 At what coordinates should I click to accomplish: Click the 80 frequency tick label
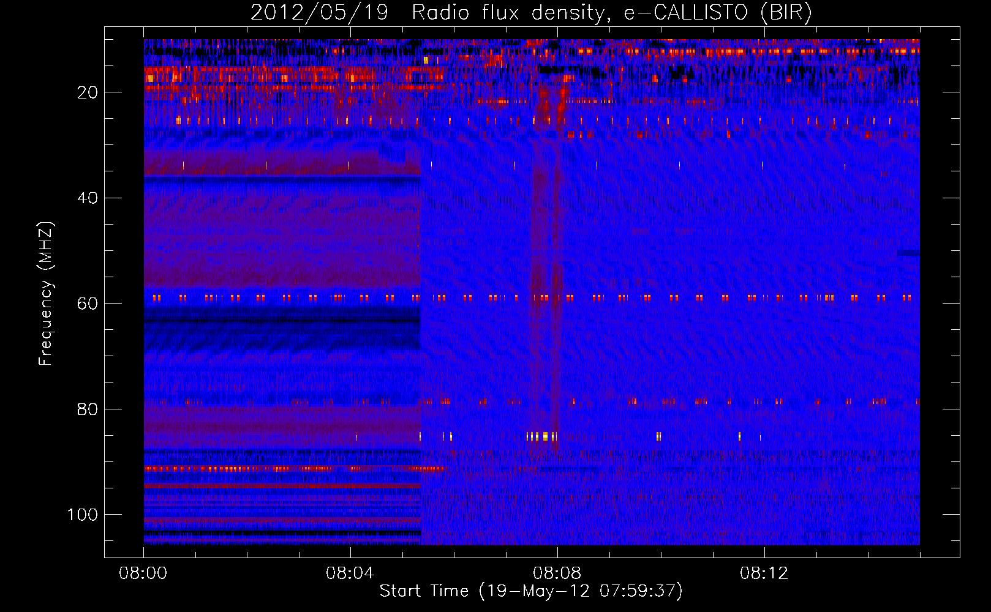coord(88,409)
